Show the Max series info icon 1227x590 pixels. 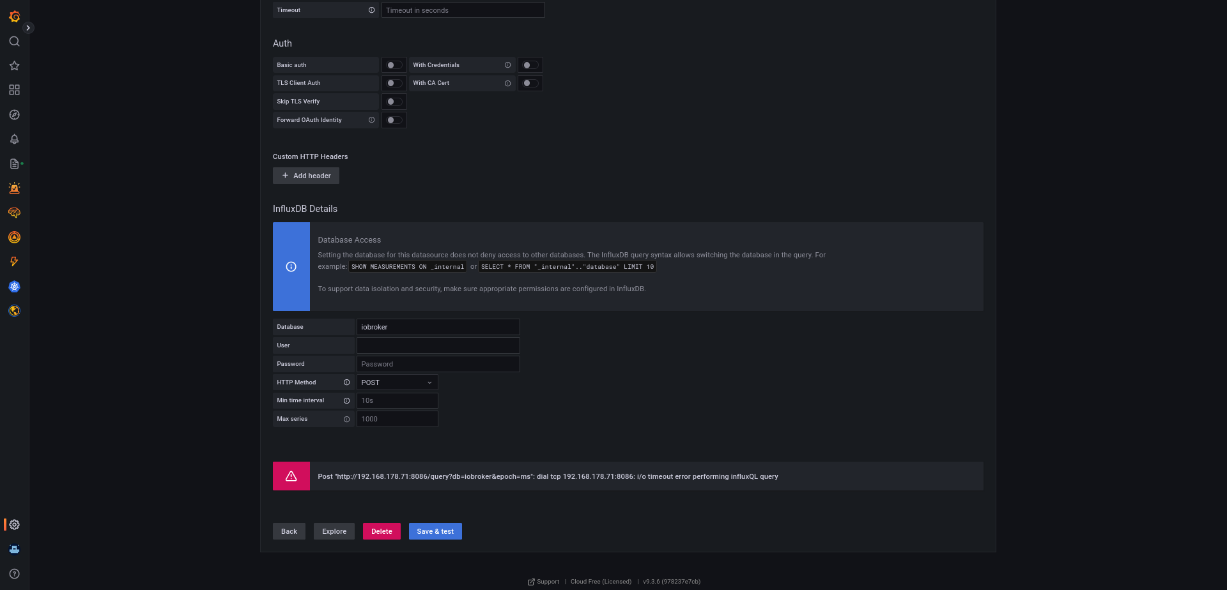point(346,420)
